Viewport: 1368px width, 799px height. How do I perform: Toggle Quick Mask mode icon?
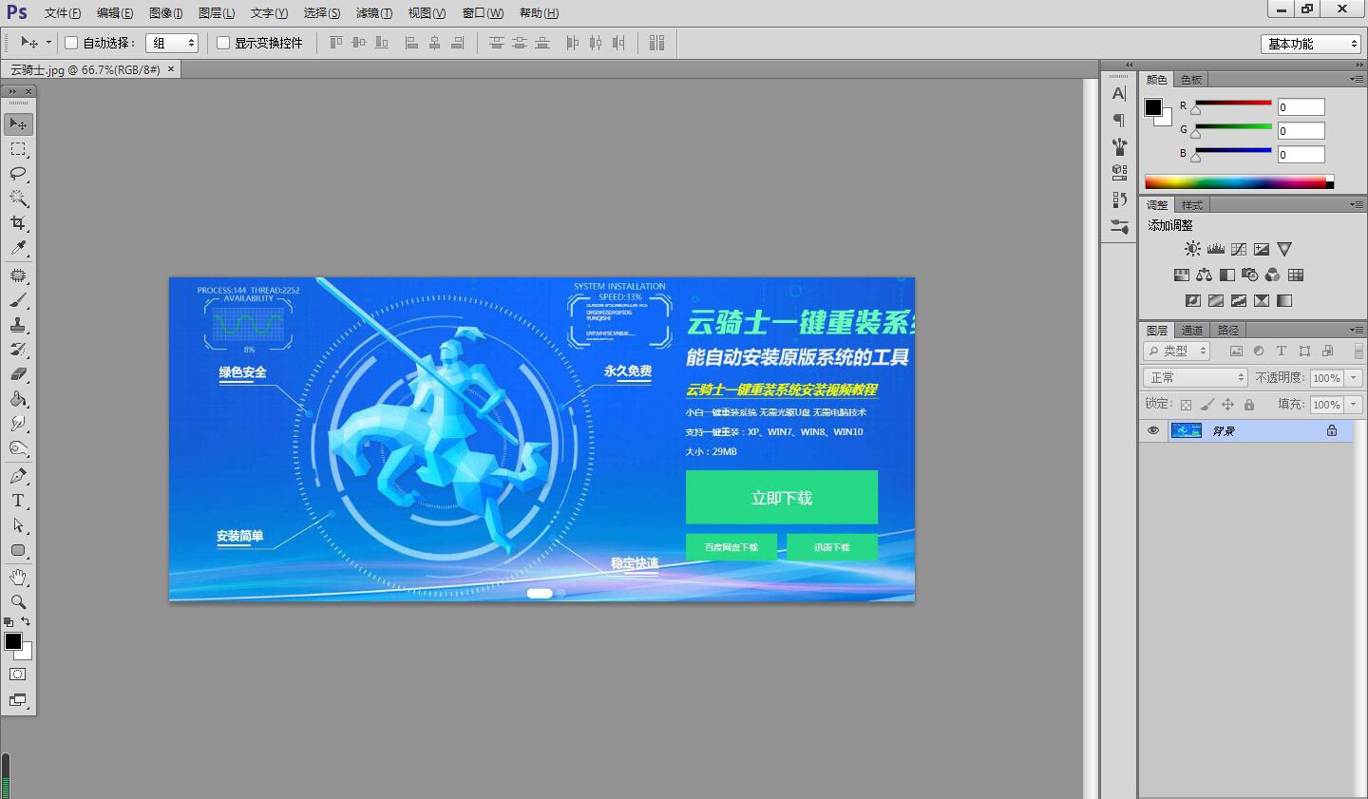(18, 675)
